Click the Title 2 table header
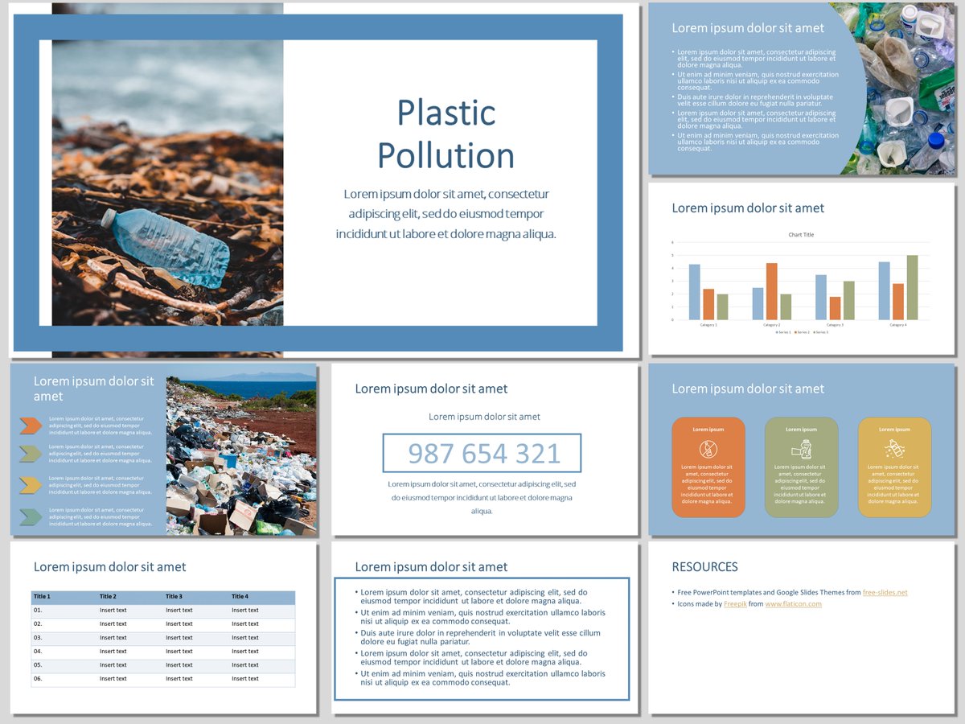The image size is (965, 724). 108,596
